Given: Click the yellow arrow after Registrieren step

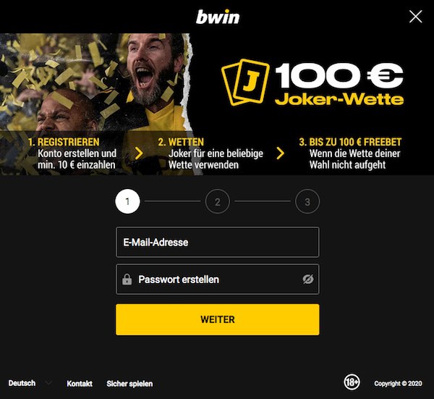Looking at the screenshot, I should pos(139,154).
